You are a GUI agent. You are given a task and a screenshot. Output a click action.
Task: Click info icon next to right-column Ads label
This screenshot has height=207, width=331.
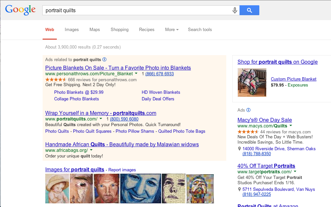tap(248, 110)
